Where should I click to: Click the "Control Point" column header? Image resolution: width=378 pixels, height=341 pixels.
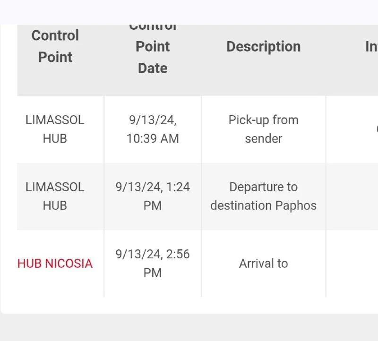[55, 46]
